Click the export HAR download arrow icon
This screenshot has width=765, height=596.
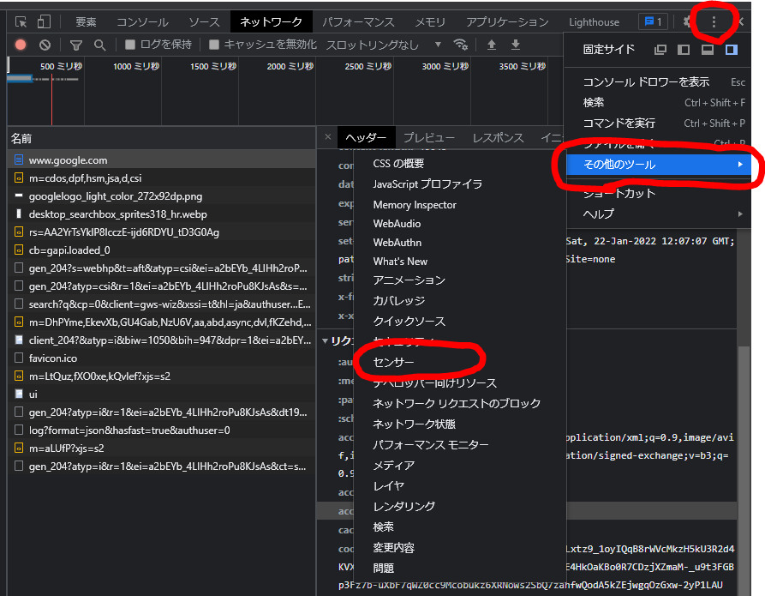pyautogui.click(x=515, y=45)
